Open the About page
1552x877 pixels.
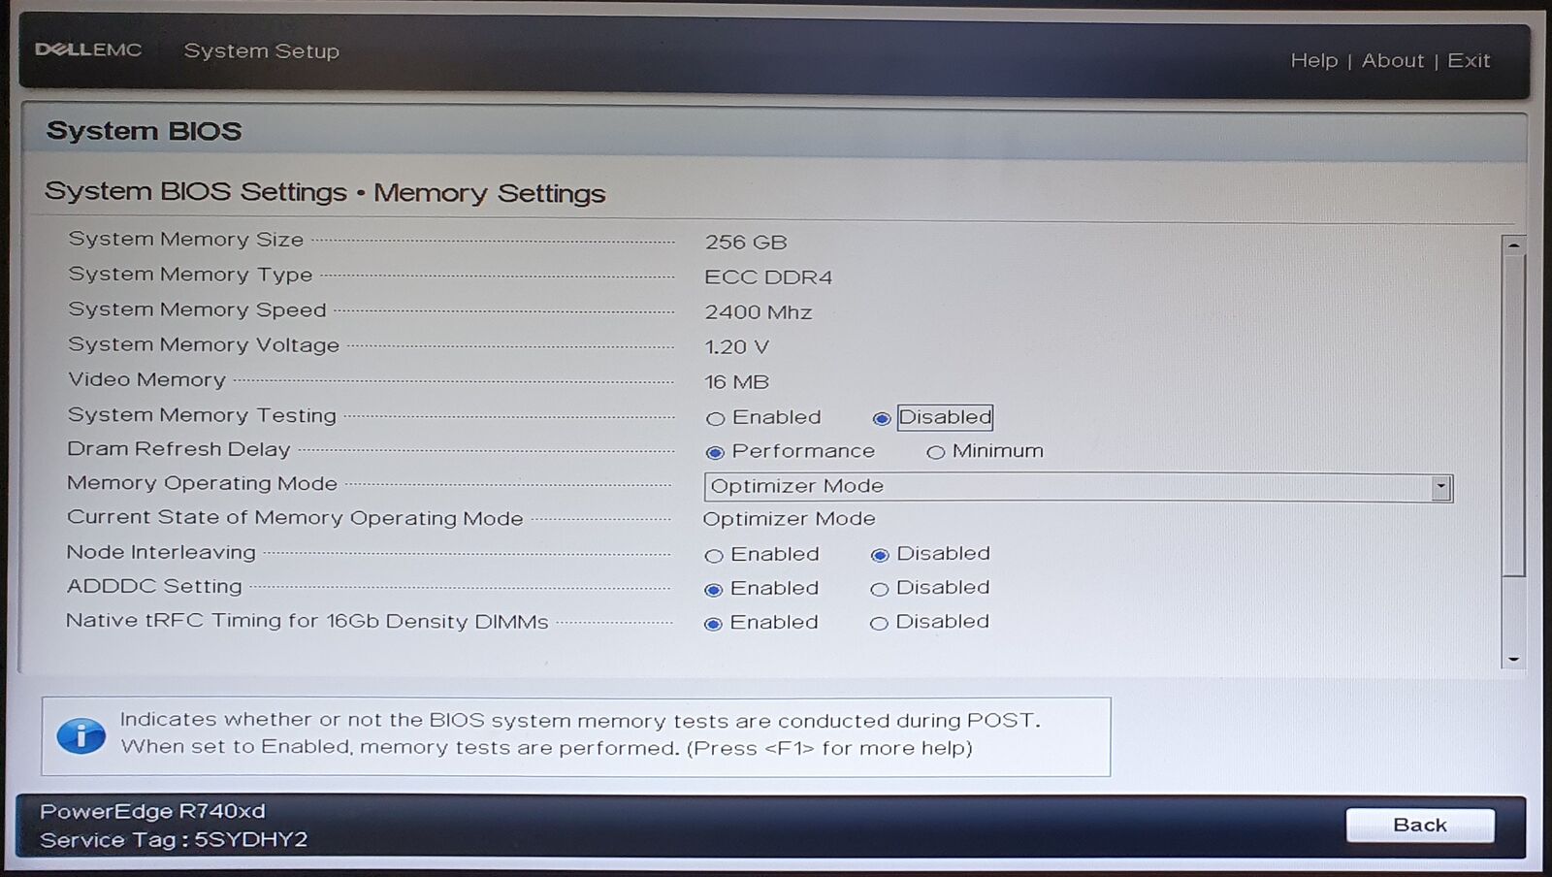tap(1392, 61)
